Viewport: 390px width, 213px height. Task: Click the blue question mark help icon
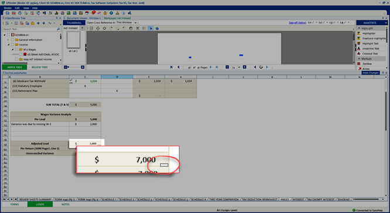pyautogui.click(x=111, y=13)
